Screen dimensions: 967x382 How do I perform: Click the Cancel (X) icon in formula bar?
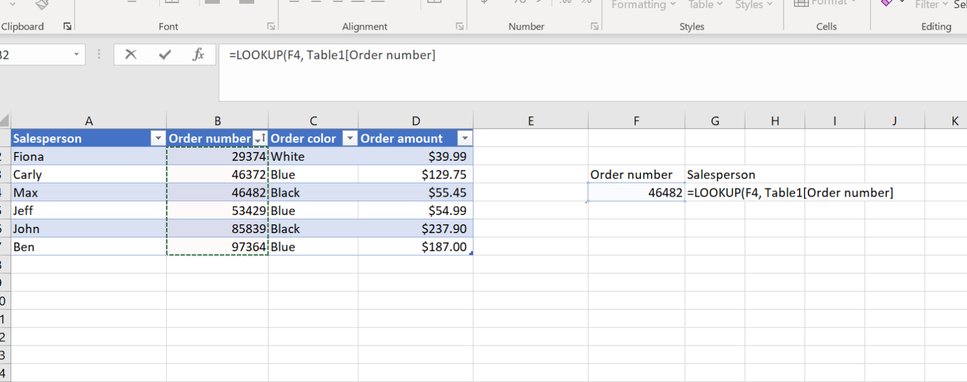131,55
